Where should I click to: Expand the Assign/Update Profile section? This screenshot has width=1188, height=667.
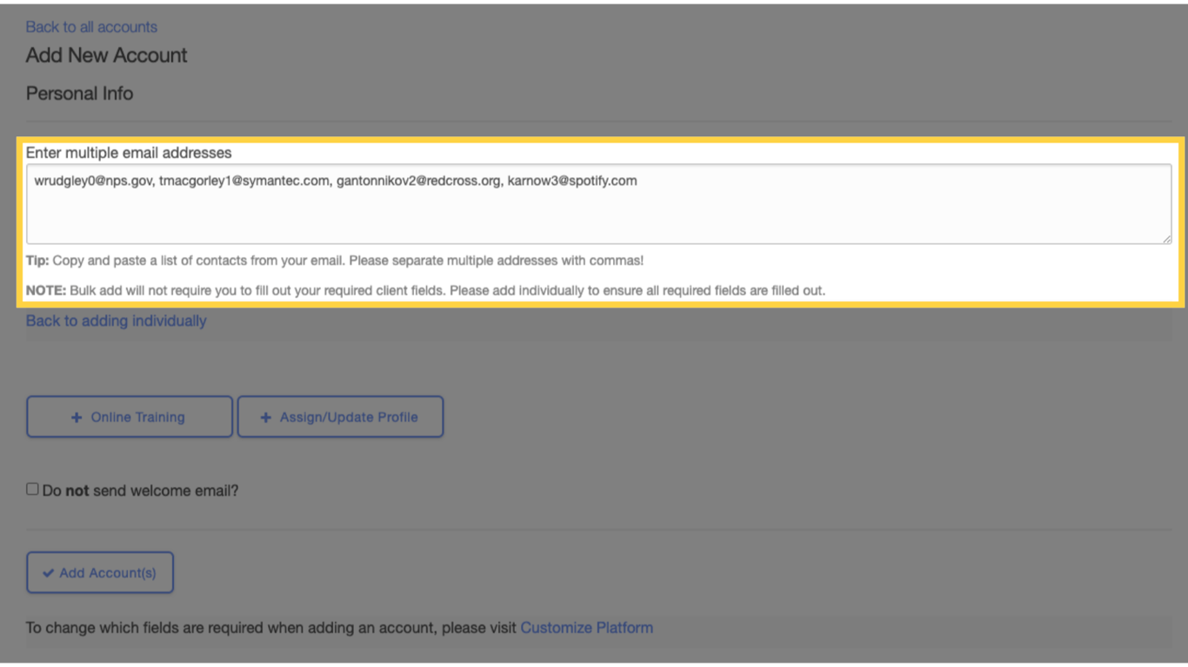pyautogui.click(x=340, y=417)
